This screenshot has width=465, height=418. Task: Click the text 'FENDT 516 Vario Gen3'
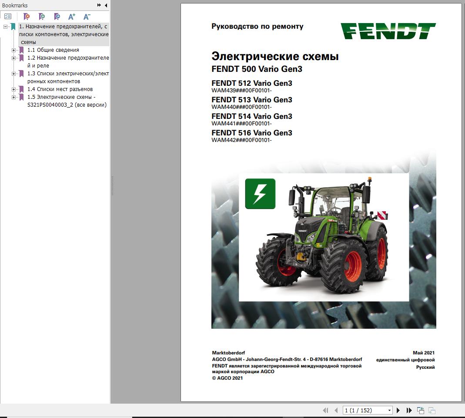pyautogui.click(x=252, y=133)
